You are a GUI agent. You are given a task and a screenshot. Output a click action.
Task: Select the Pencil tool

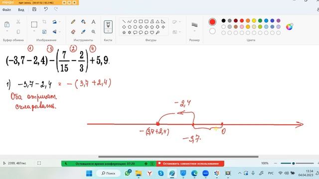click(73, 22)
